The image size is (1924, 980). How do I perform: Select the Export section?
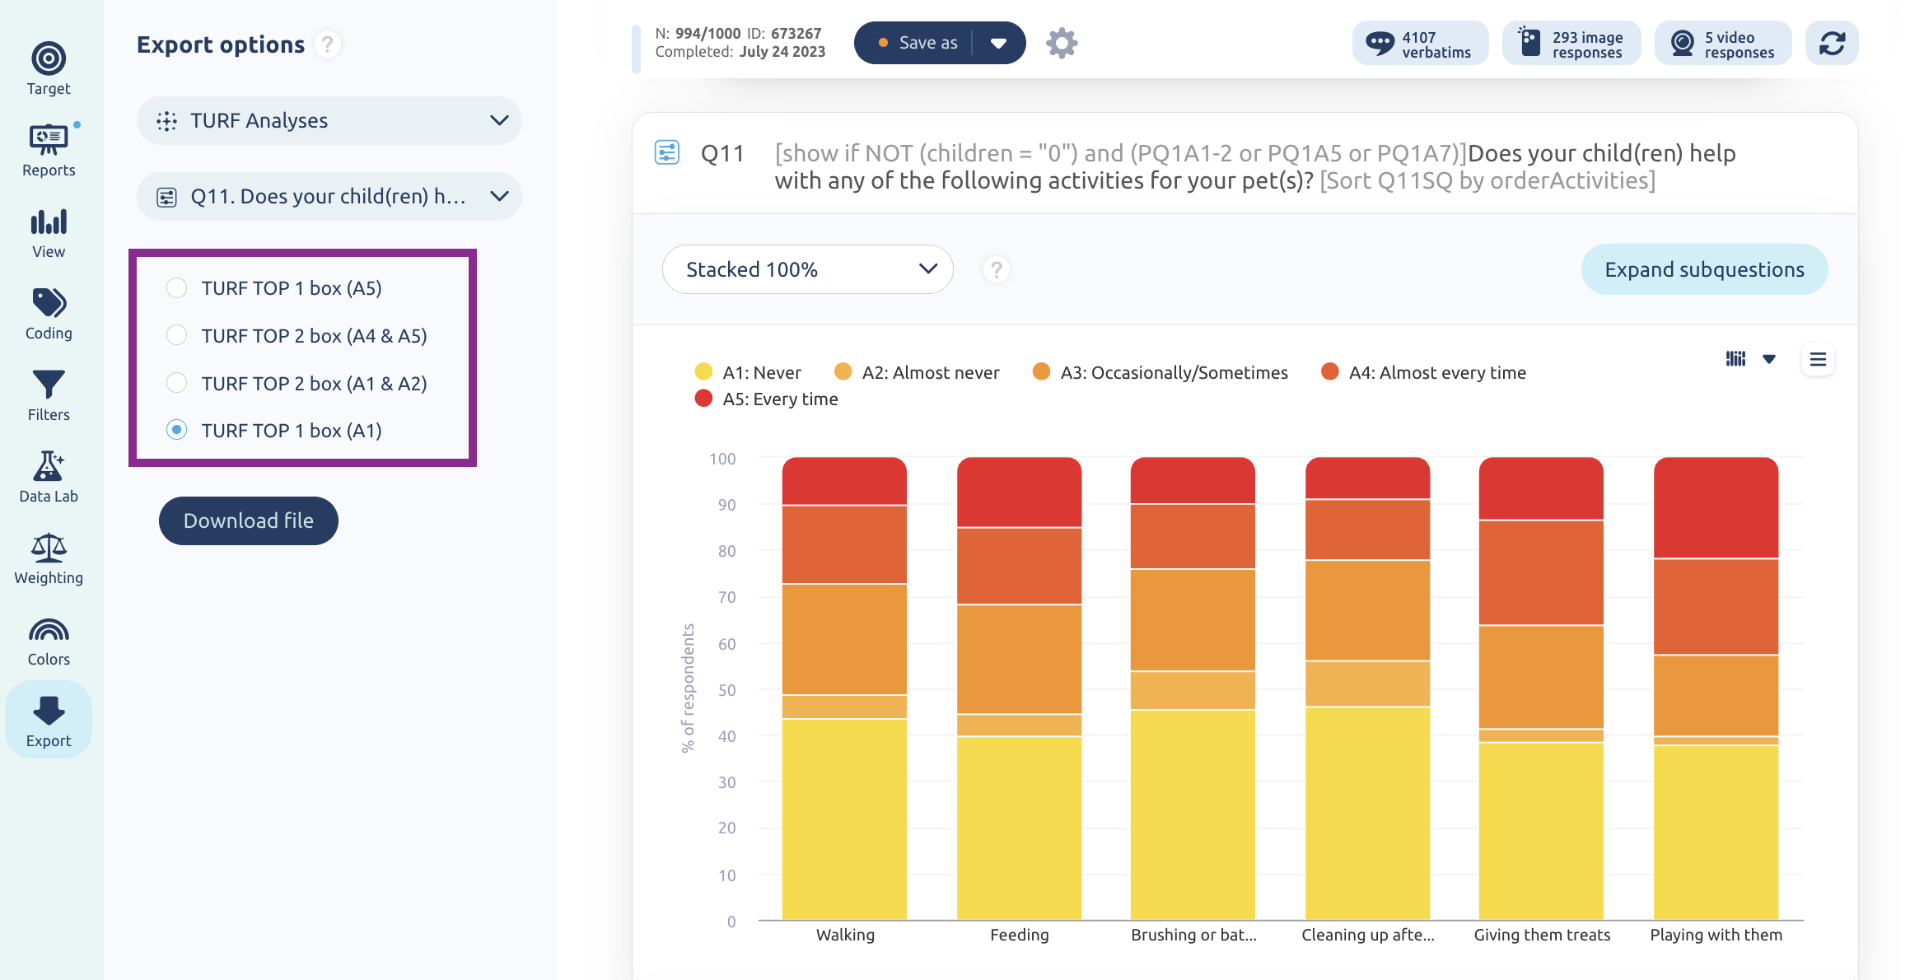pos(49,720)
